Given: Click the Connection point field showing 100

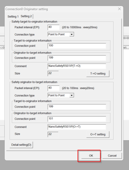Looking at the screenshot, I should coord(77,46).
